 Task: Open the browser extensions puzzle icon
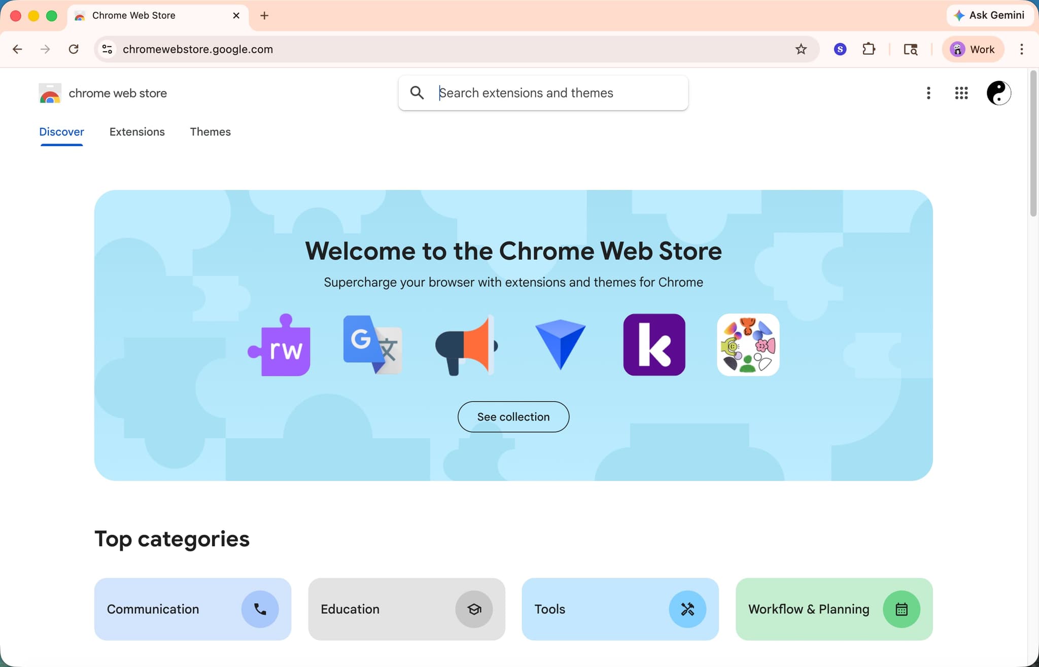[869, 49]
